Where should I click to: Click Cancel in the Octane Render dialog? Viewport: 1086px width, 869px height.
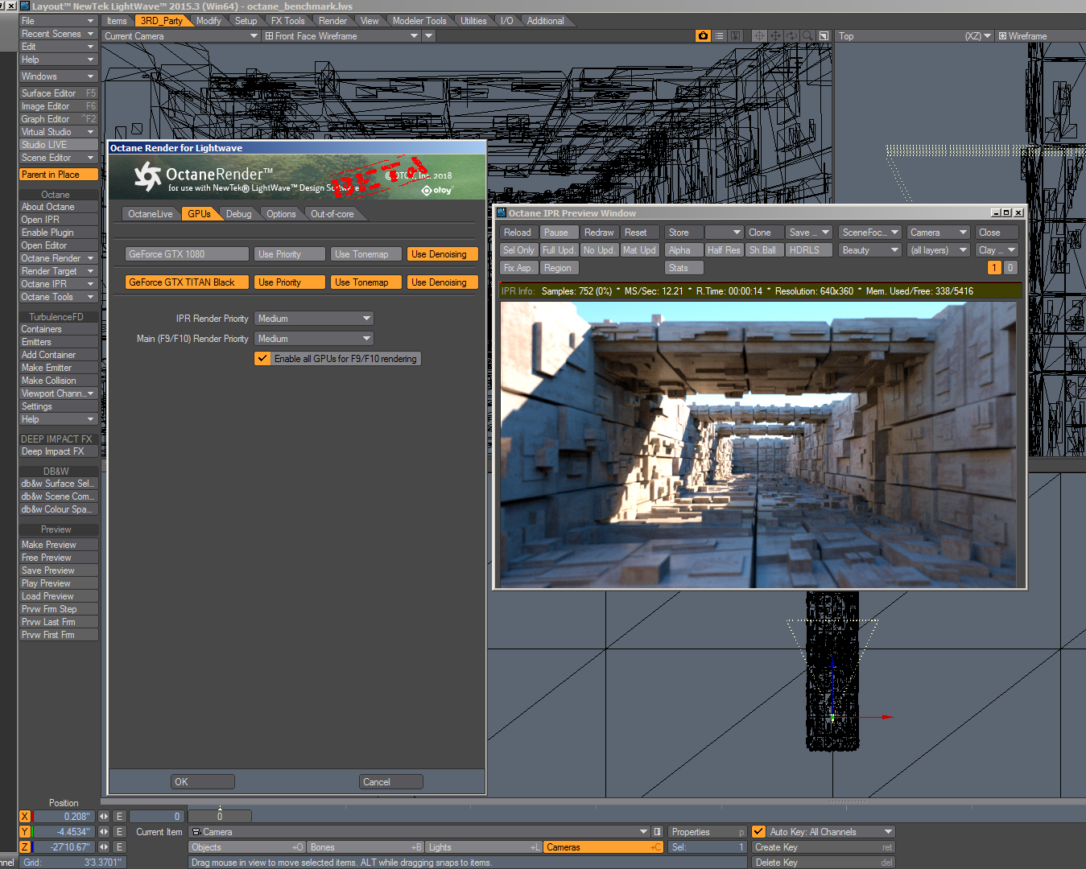pos(390,781)
